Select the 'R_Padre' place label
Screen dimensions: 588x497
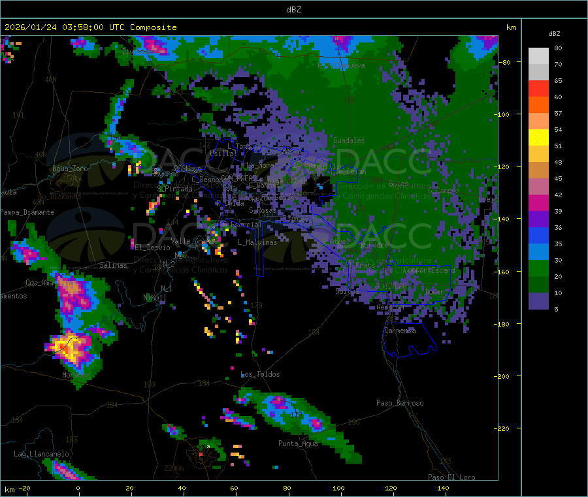tap(374, 245)
